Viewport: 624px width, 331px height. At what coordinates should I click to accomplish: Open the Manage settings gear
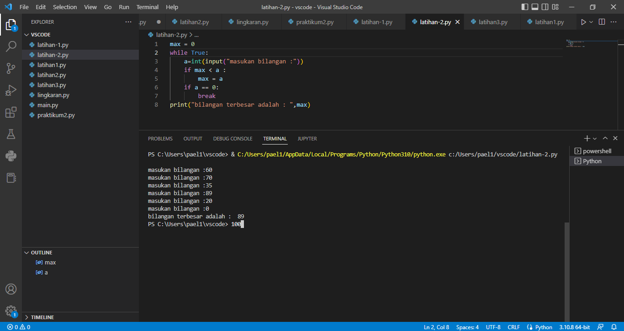pyautogui.click(x=11, y=310)
